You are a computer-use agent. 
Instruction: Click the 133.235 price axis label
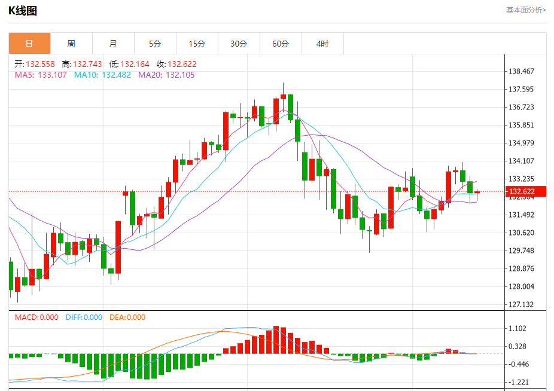click(521, 179)
